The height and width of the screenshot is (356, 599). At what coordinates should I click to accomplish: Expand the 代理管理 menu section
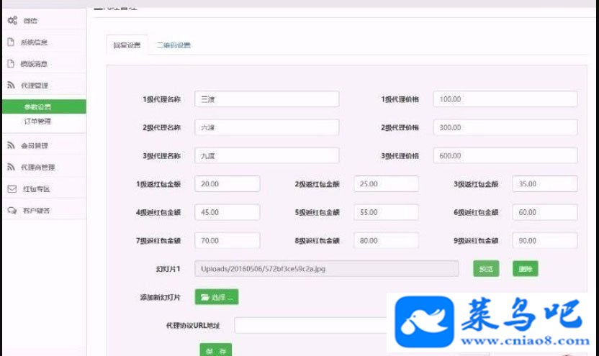tap(45, 85)
